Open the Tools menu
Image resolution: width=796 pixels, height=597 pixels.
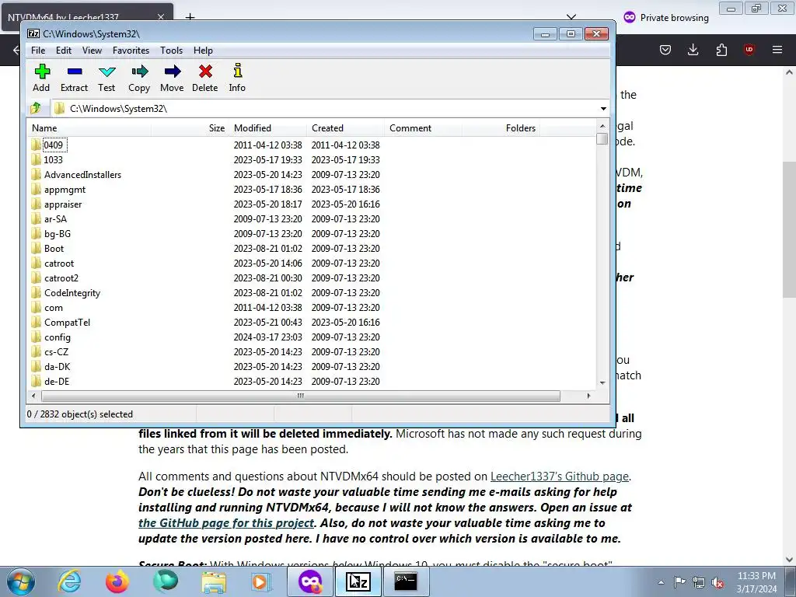coord(172,51)
